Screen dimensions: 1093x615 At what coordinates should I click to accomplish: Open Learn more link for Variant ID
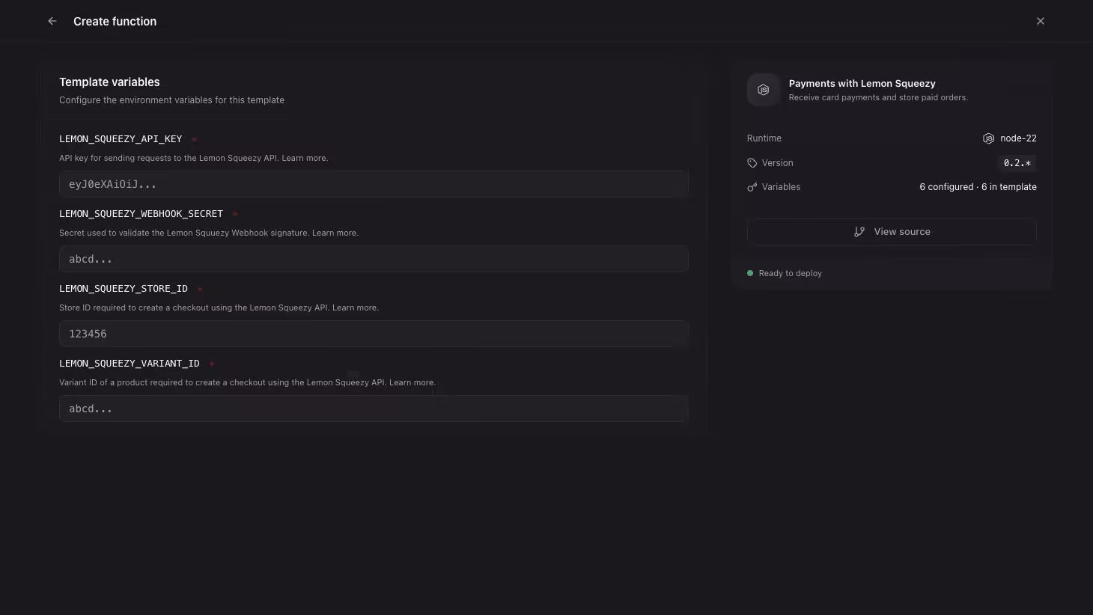coord(412,382)
